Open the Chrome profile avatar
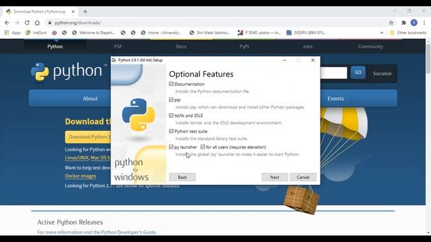Viewport: 431px width, 242px height. tap(414, 23)
